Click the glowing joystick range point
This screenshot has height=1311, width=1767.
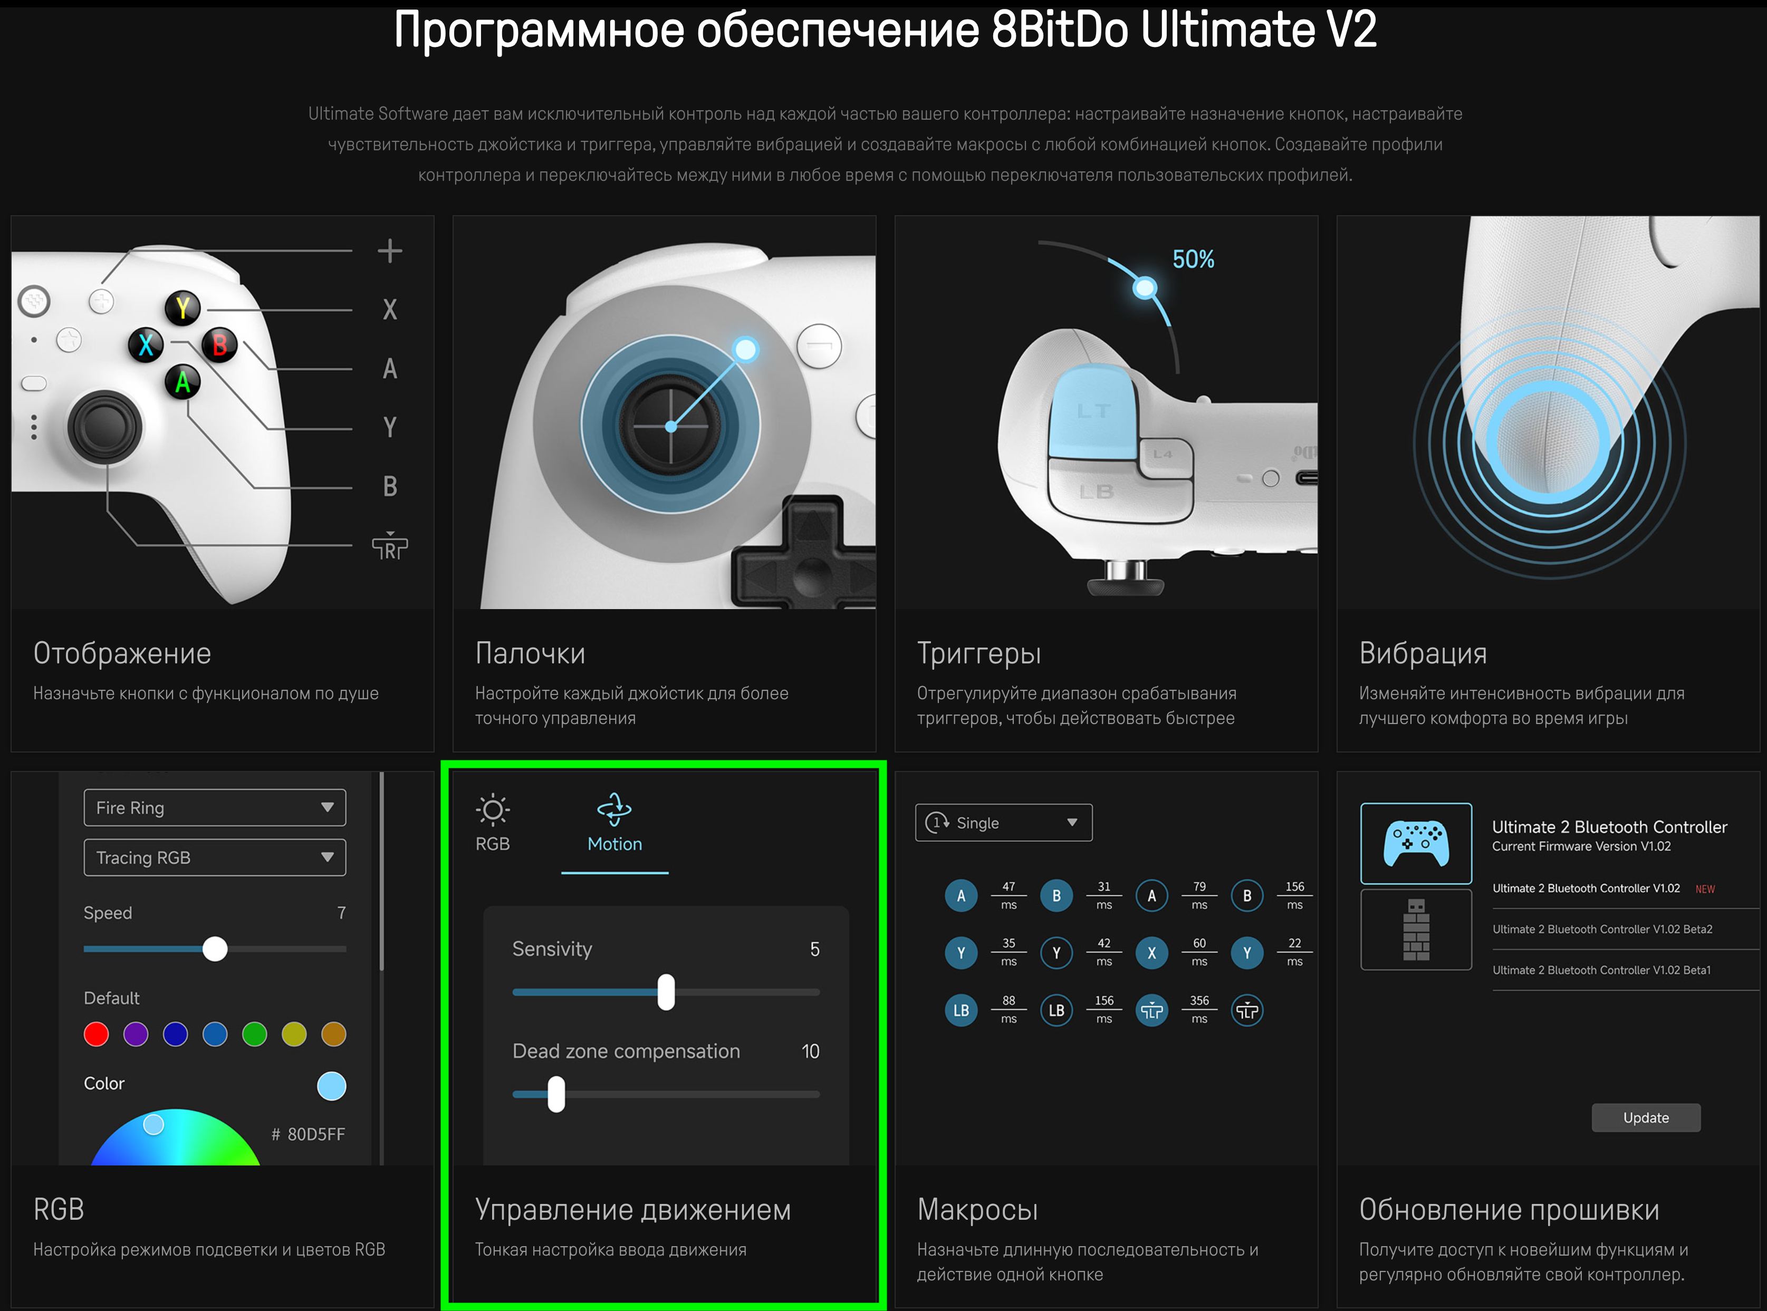click(x=745, y=349)
